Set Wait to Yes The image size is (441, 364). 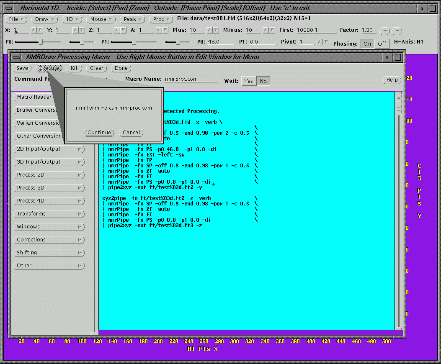pos(249,81)
